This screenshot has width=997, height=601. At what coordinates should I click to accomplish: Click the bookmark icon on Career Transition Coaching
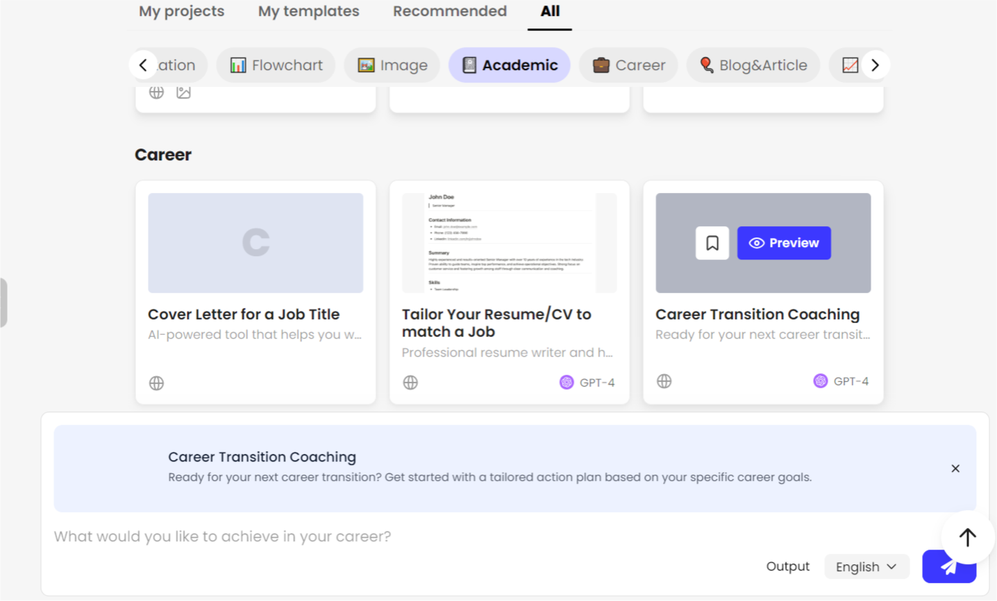point(712,243)
